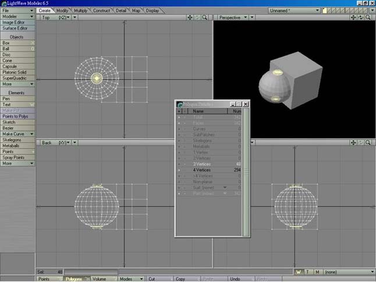
Task: Open the Surface Editor
Action: (x=17, y=28)
